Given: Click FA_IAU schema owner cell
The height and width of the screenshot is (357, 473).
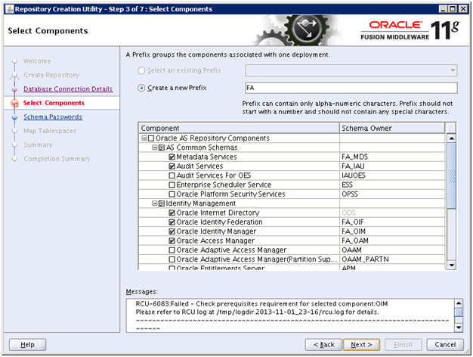Looking at the screenshot, I should click(392, 166).
